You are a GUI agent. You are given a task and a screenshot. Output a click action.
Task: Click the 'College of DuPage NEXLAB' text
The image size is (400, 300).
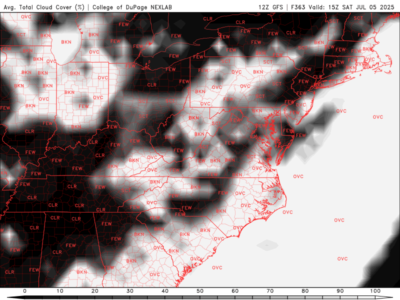point(132,7)
